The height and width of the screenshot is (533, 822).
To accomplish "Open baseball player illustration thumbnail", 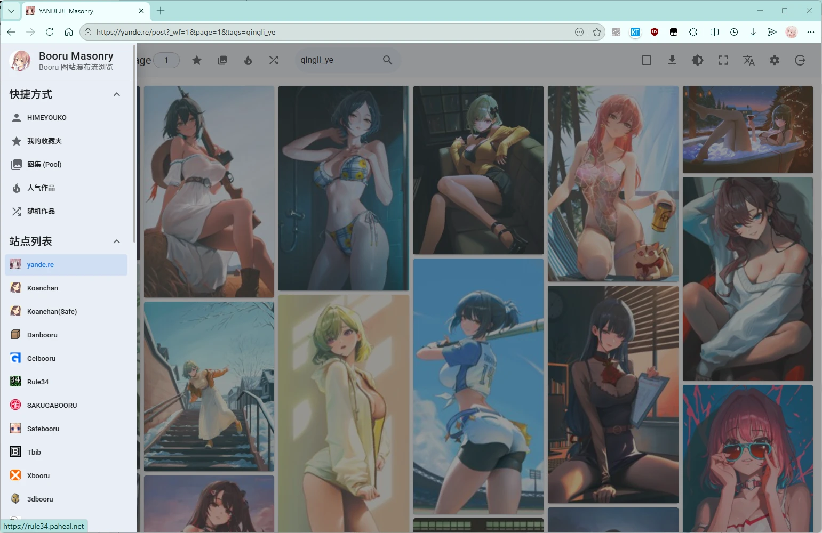I will [478, 386].
